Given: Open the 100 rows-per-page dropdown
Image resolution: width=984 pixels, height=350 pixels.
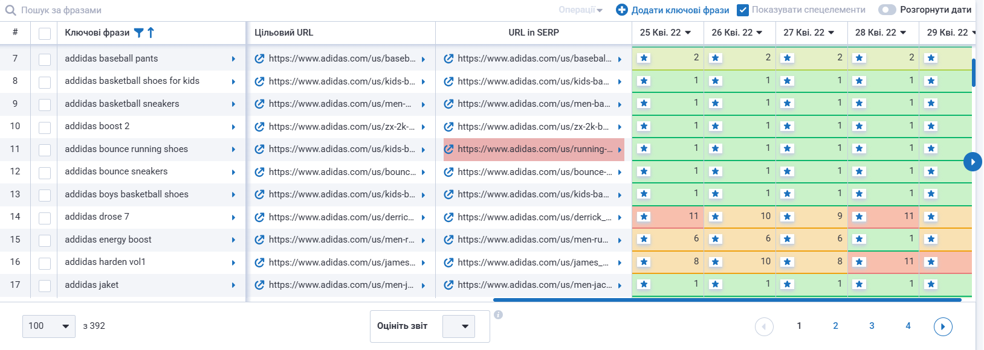Looking at the screenshot, I should (x=49, y=326).
